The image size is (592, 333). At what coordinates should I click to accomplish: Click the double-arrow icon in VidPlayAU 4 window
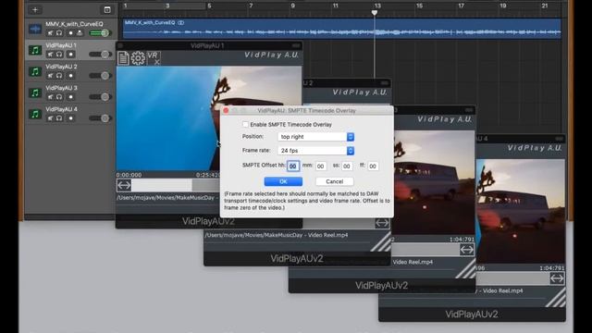557,278
